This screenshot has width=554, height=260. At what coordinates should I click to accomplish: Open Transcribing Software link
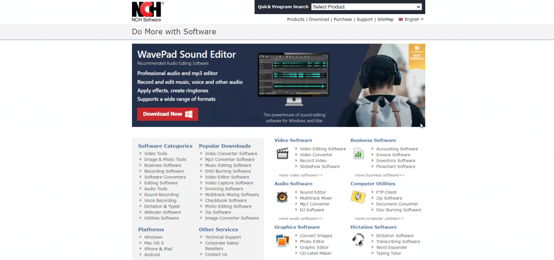(398, 242)
